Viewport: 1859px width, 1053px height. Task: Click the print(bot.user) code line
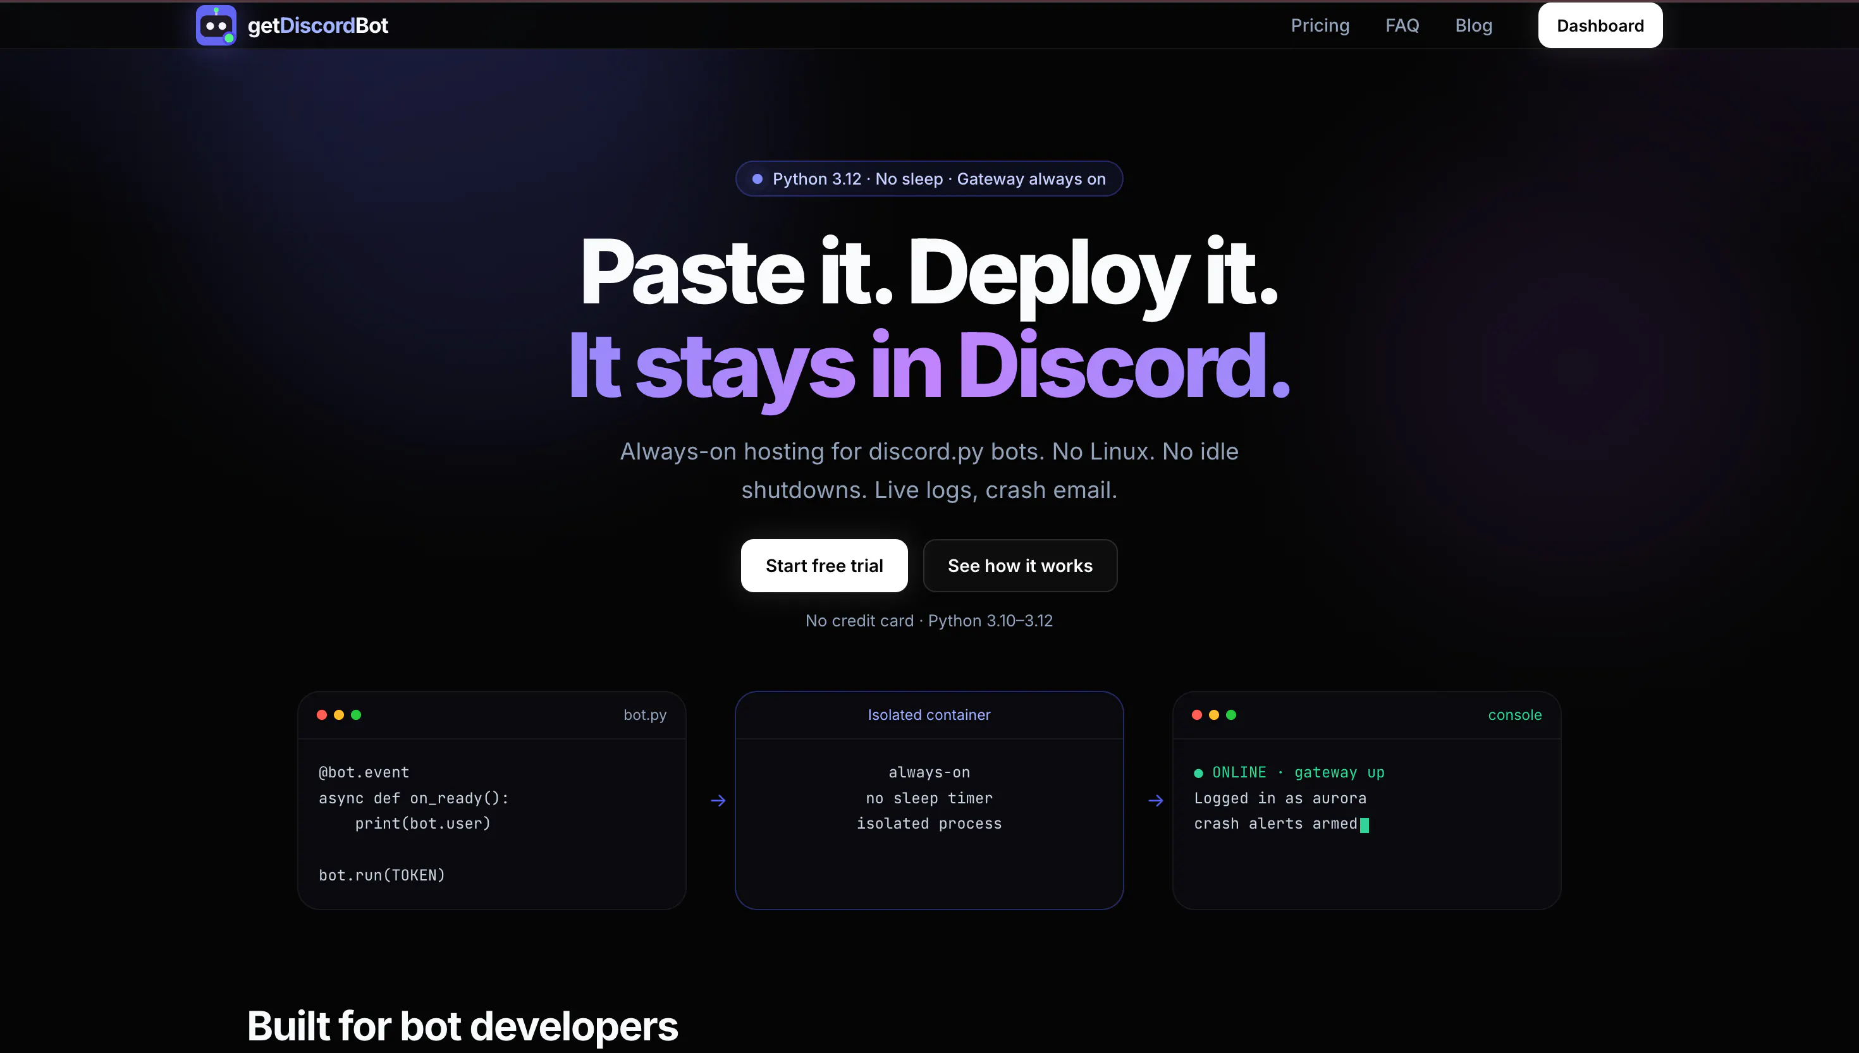[422, 824]
